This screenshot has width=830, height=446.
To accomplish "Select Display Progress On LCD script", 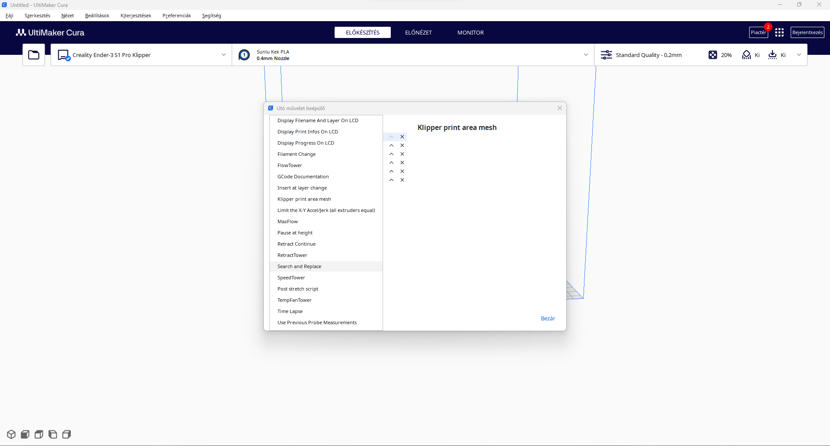I will pos(326,143).
